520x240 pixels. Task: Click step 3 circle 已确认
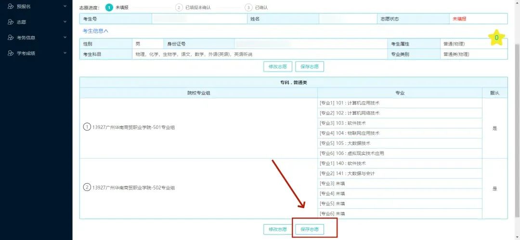[248, 8]
